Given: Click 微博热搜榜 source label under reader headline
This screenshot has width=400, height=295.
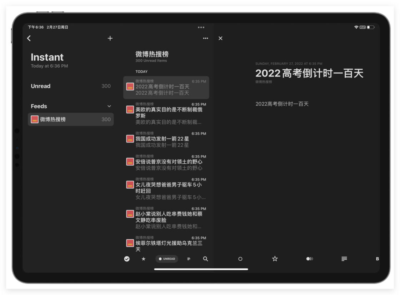Looking at the screenshot, I should click(x=264, y=82).
